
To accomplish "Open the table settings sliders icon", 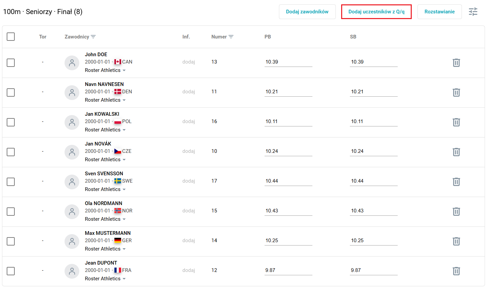I will (x=473, y=12).
